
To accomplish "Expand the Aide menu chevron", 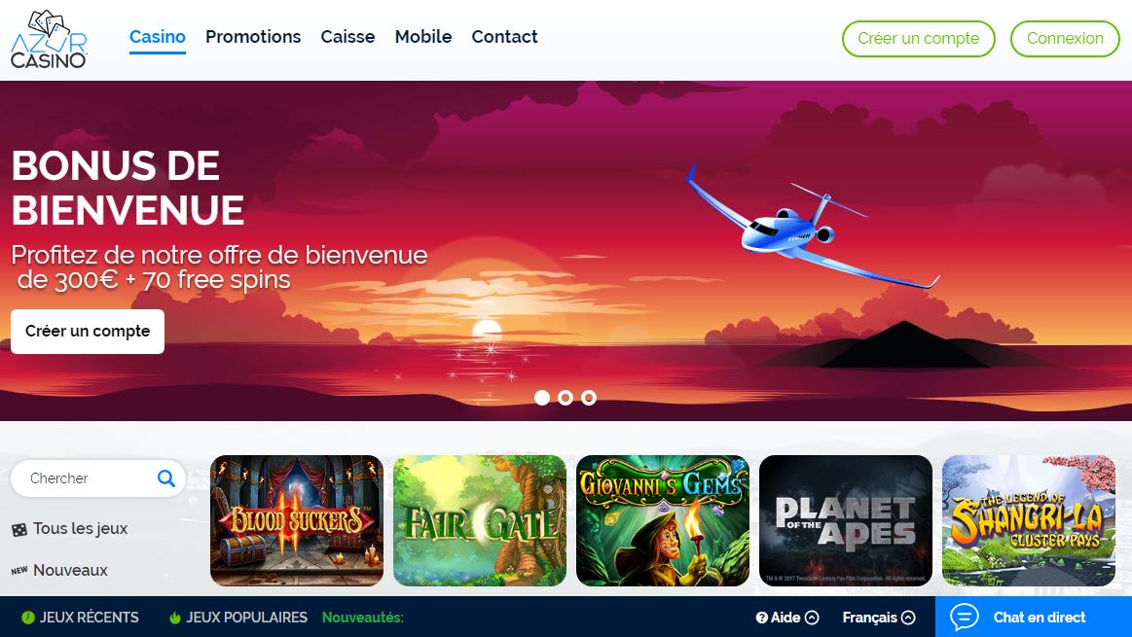I will click(812, 618).
